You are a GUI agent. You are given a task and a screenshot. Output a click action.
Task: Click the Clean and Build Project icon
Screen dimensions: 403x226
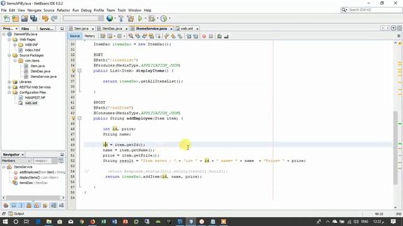pyautogui.click(x=130, y=18)
